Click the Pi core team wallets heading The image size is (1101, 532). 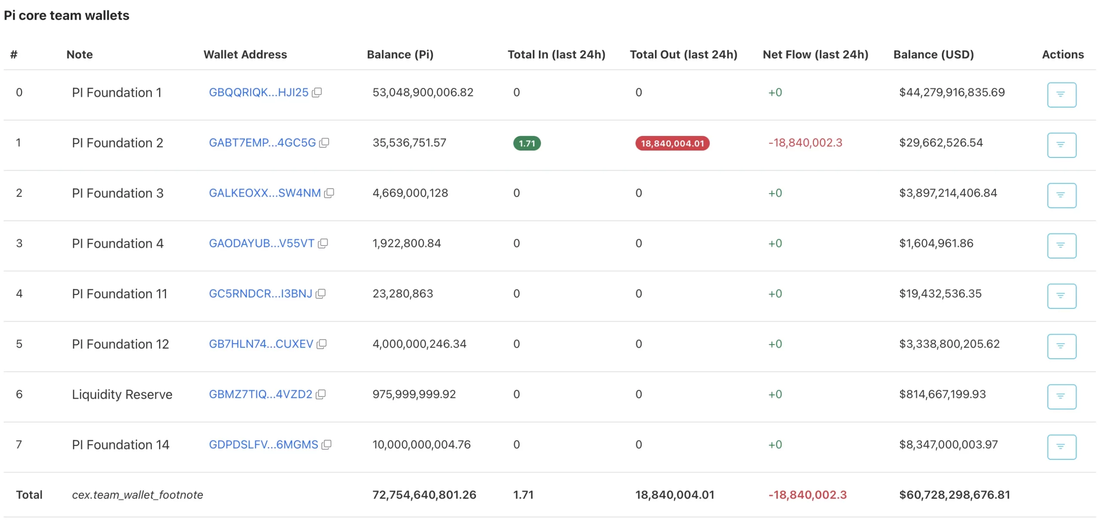(x=66, y=15)
